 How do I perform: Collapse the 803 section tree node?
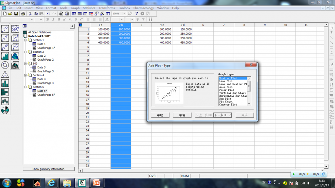point(26,64)
